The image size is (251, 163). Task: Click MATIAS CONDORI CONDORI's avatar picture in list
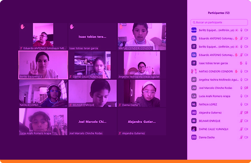click(194, 71)
